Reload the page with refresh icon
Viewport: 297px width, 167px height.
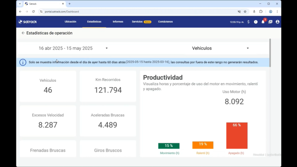(x=33, y=12)
